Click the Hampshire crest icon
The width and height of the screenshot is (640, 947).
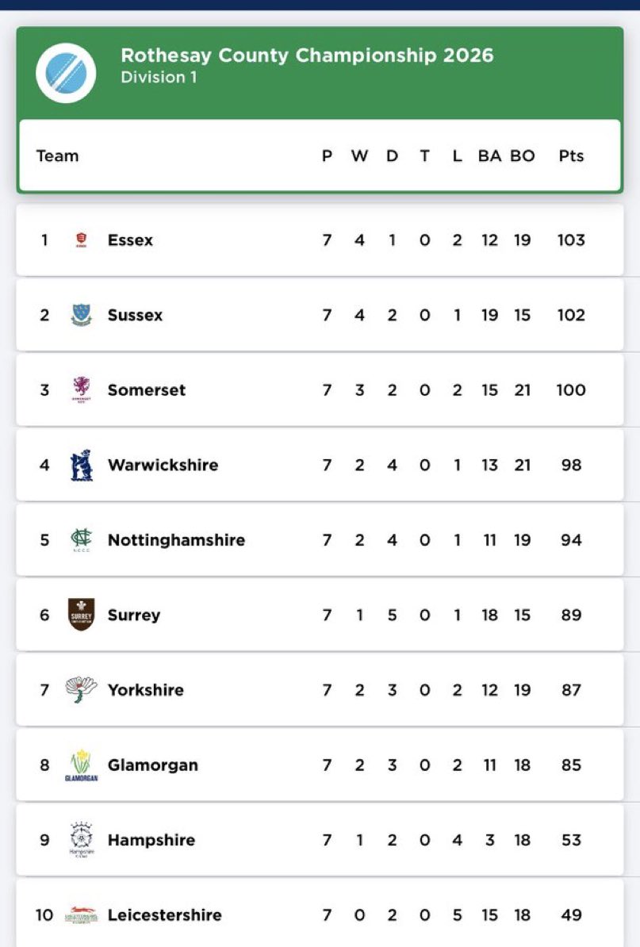[x=82, y=839]
